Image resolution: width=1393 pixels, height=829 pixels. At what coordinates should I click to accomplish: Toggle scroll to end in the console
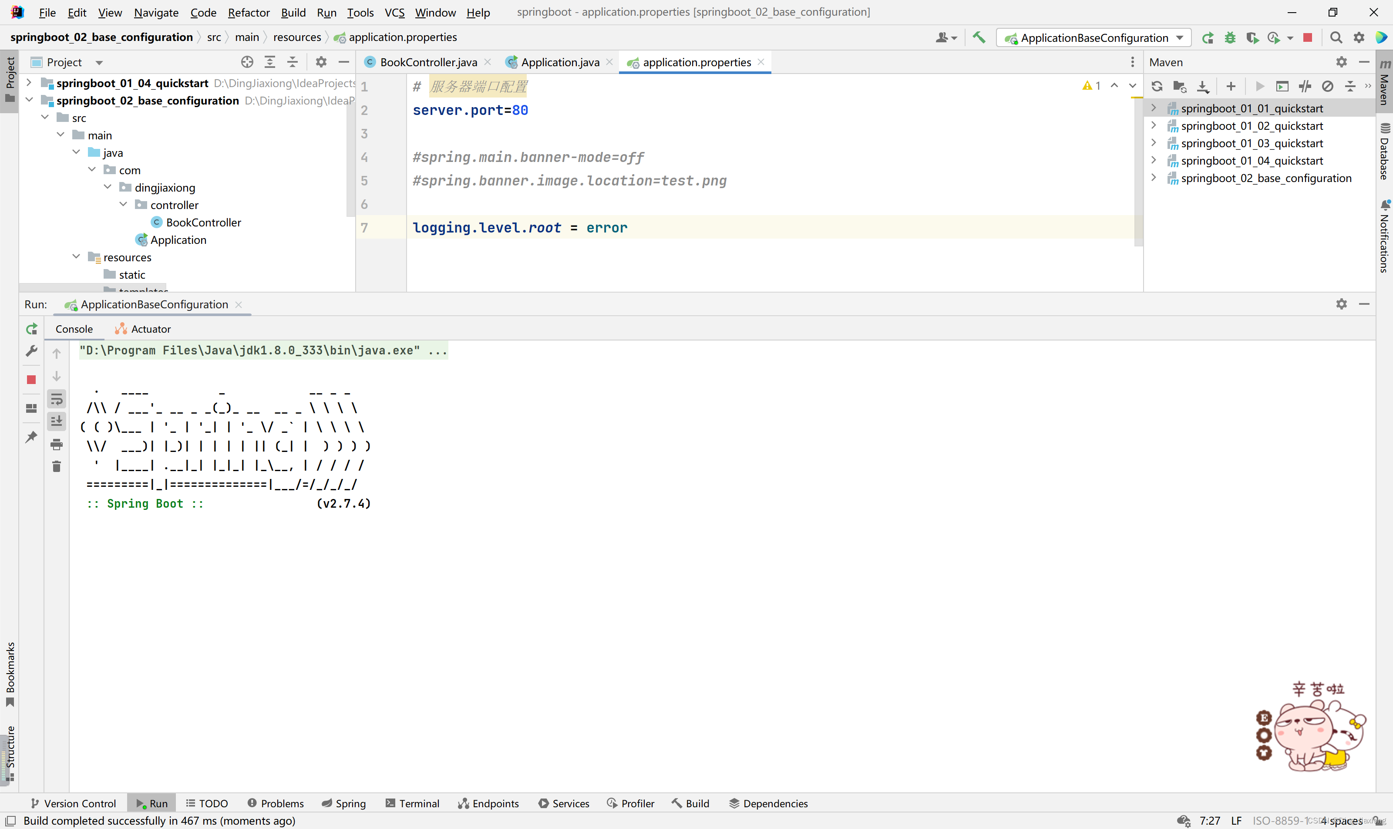click(57, 421)
